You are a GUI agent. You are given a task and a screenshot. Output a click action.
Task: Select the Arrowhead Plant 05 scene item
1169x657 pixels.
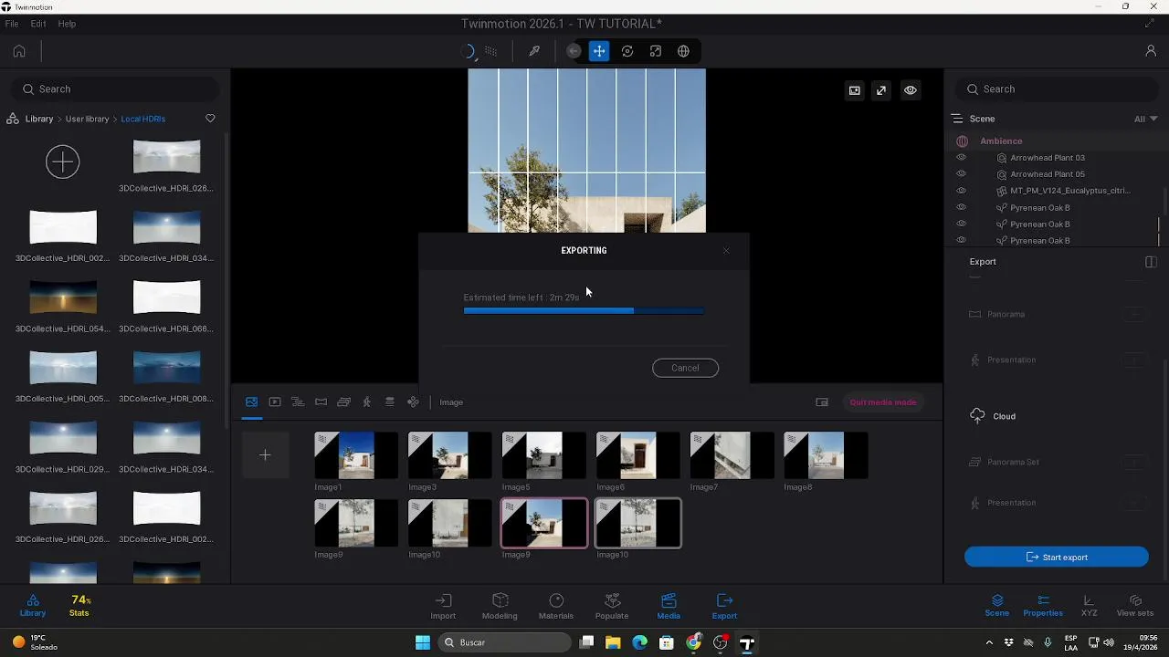pos(1048,174)
